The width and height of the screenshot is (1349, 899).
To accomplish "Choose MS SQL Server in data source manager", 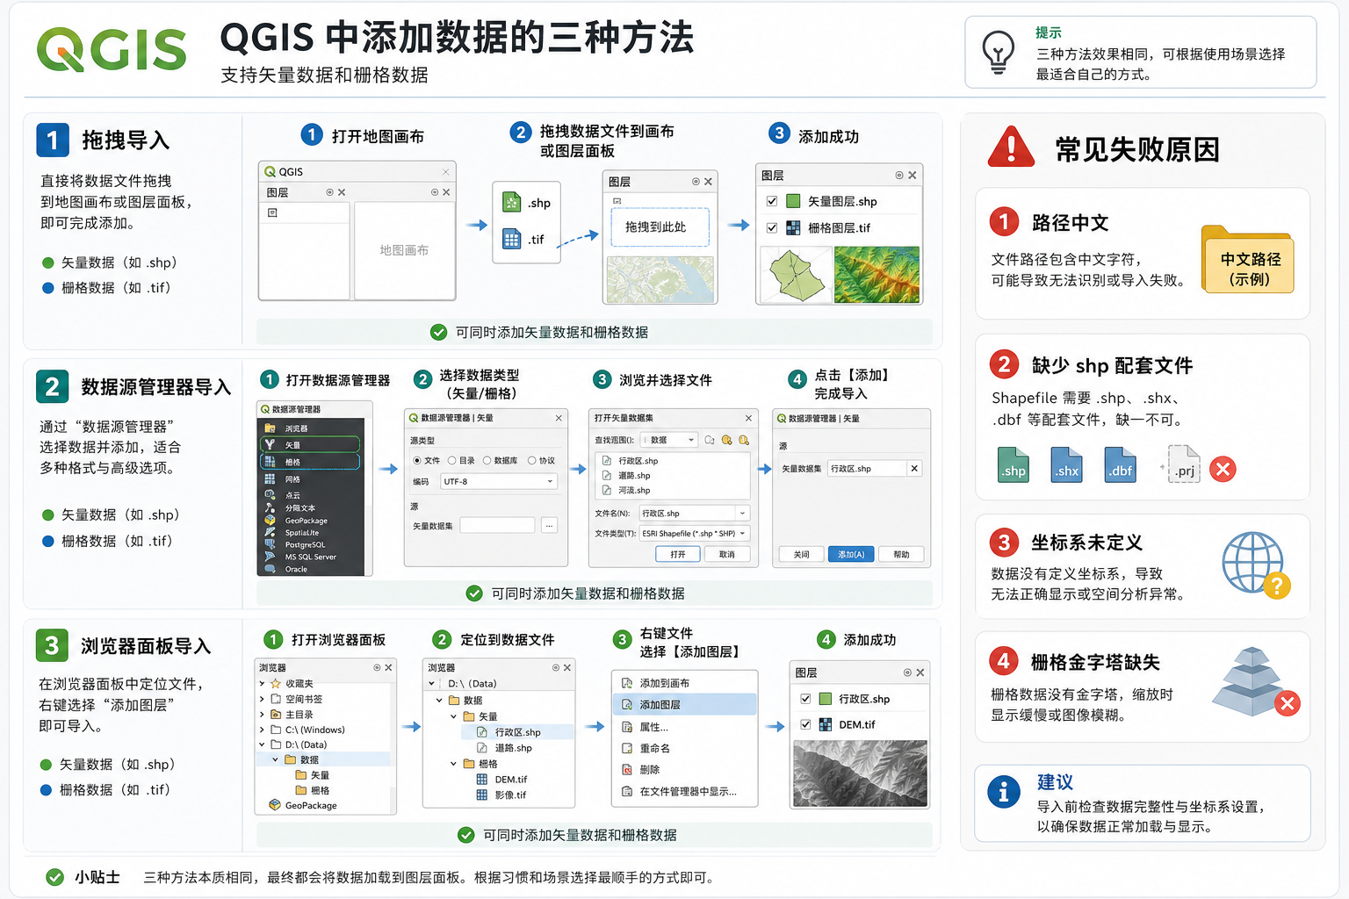I will (x=309, y=557).
